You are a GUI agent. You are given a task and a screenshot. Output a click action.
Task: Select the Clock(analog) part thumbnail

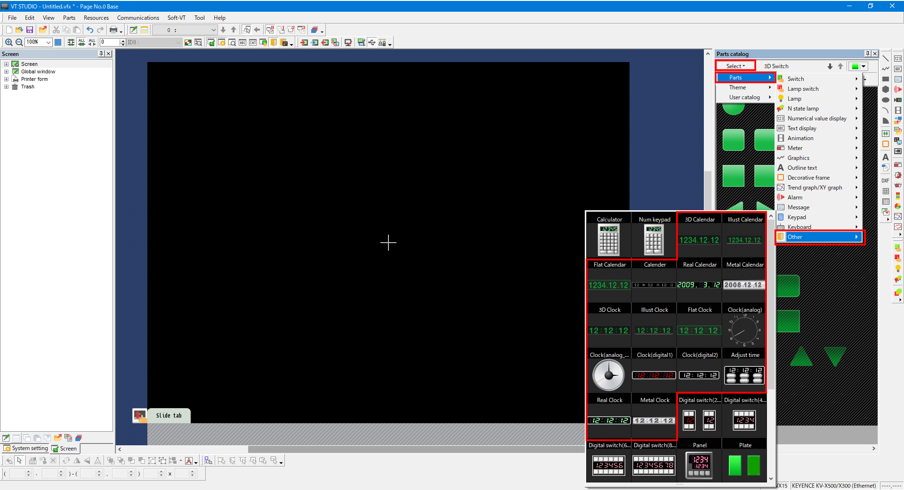pos(744,329)
